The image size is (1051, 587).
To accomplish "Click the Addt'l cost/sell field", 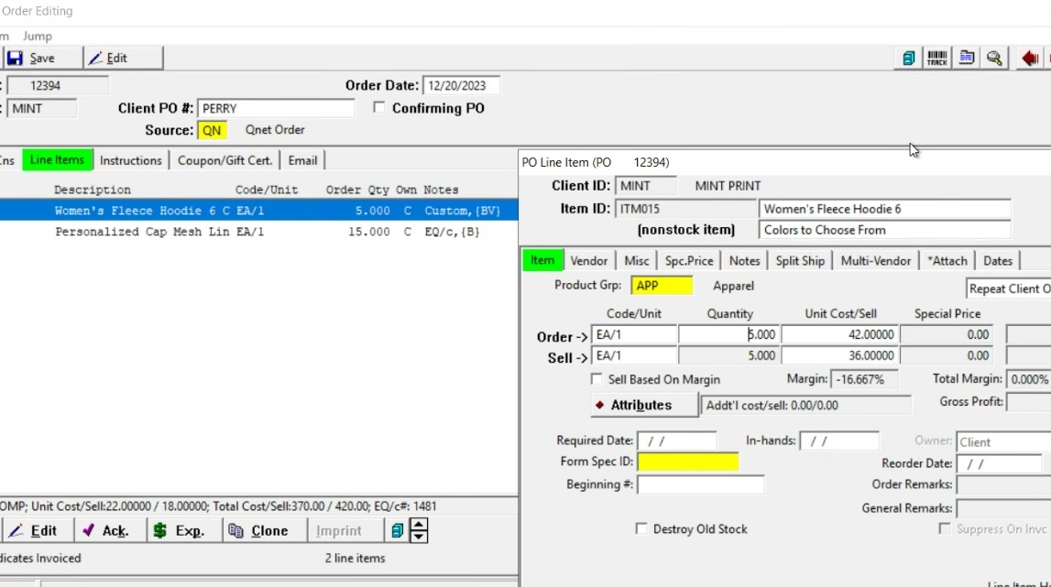I will tap(805, 406).
